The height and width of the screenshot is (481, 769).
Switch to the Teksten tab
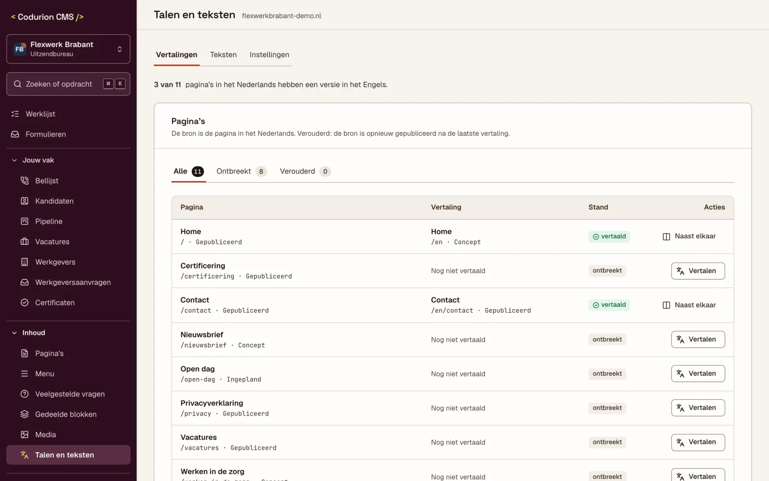(x=223, y=55)
